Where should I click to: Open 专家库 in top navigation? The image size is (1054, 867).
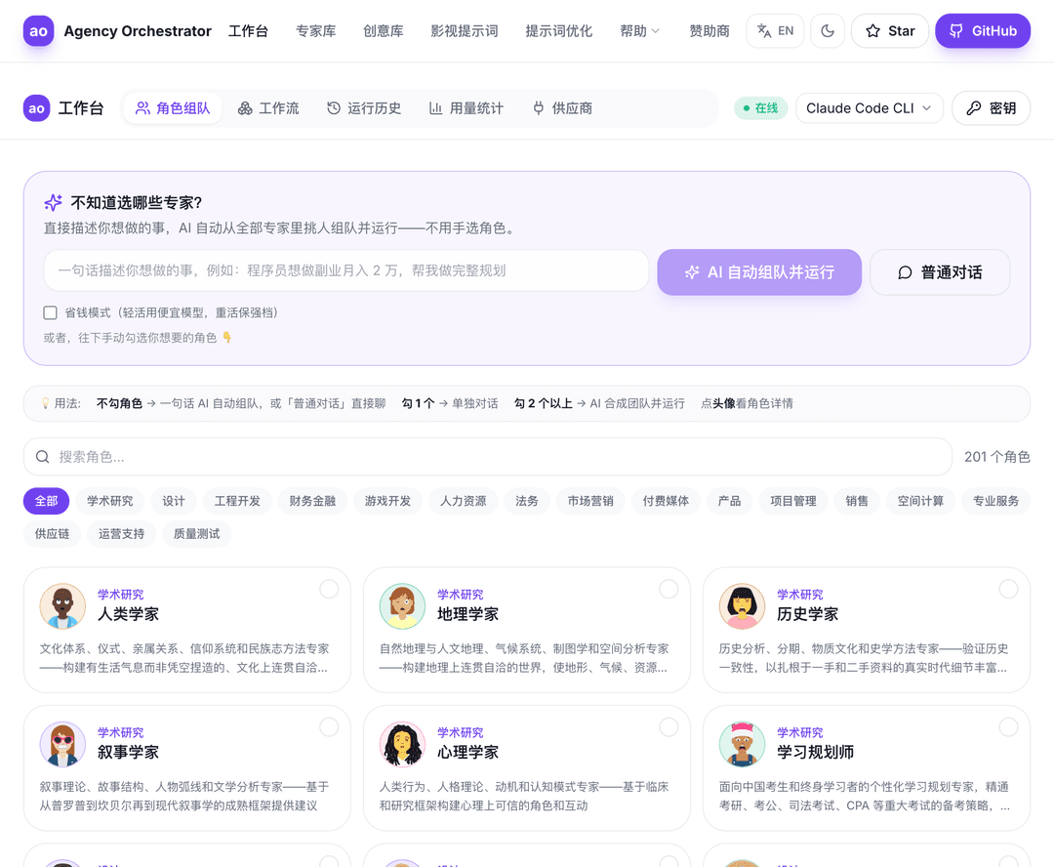[x=316, y=31]
